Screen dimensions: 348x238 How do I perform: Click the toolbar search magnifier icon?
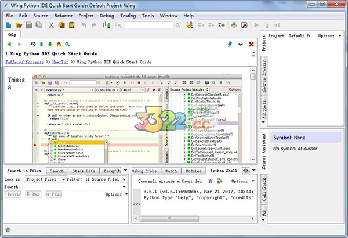(178, 26)
